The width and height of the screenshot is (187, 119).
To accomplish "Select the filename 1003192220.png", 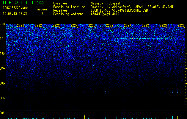I will point(15,8).
